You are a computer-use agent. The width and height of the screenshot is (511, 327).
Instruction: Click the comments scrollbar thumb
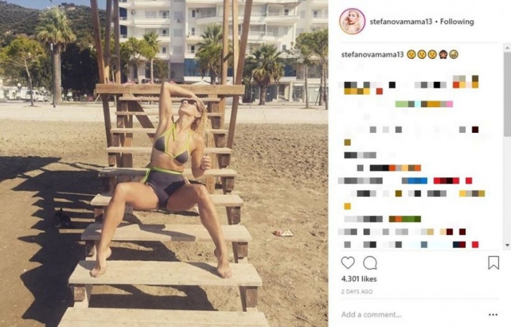click(x=508, y=94)
